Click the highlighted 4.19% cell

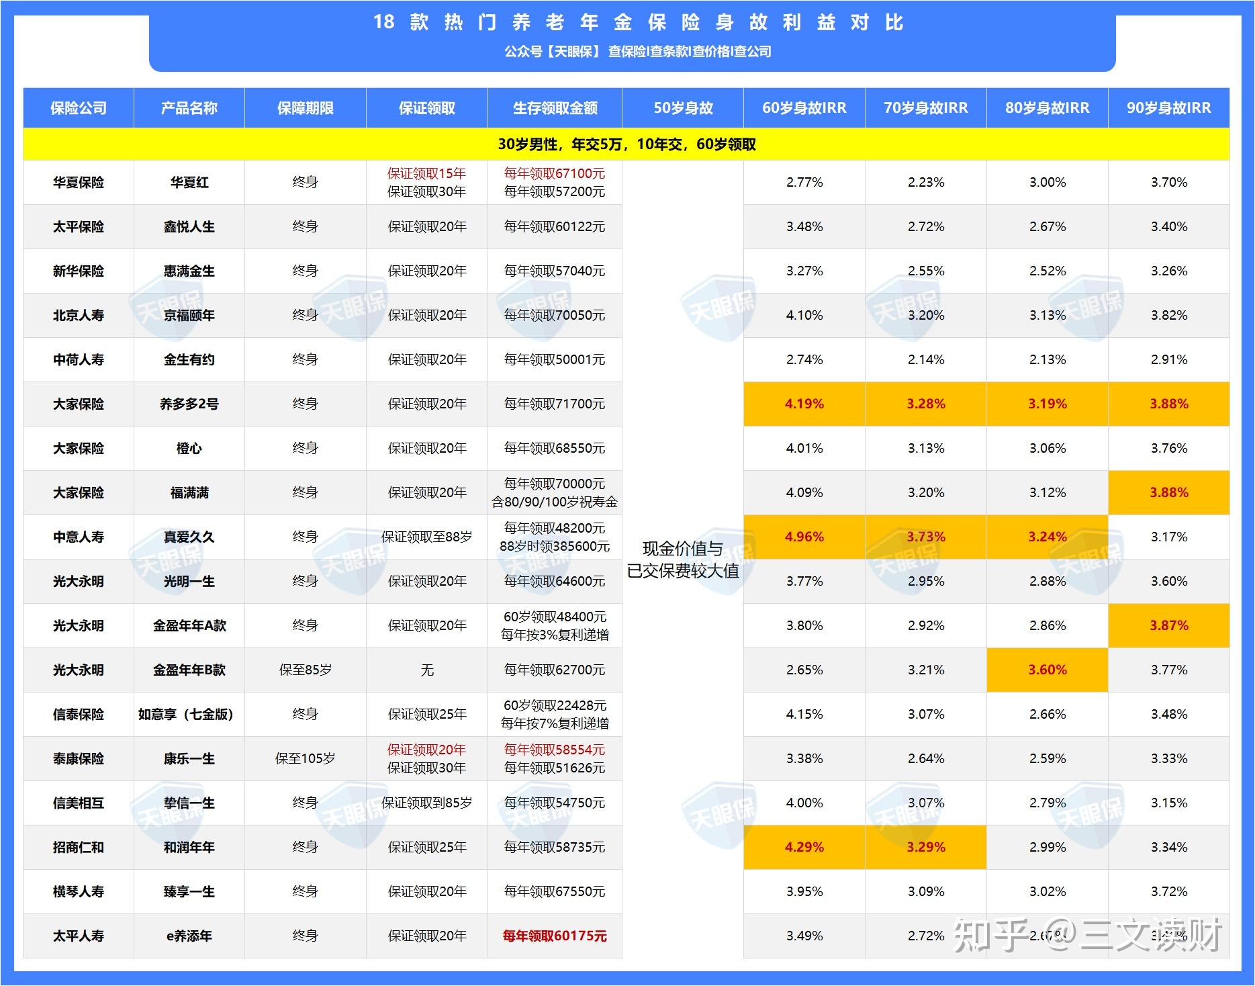[x=804, y=404]
